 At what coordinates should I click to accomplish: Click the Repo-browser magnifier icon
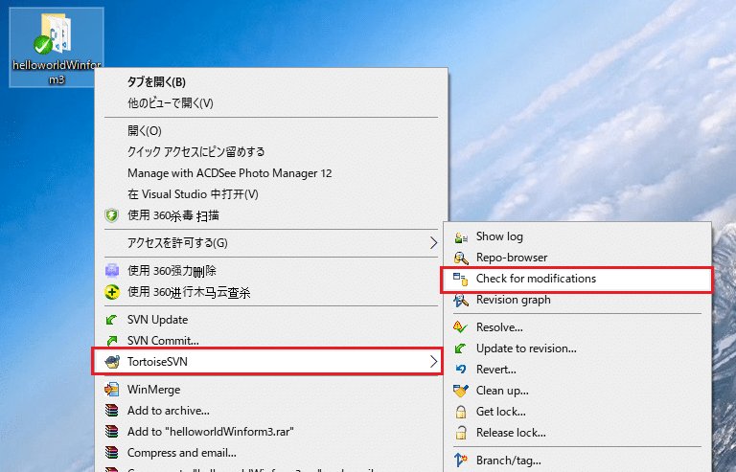(x=460, y=258)
